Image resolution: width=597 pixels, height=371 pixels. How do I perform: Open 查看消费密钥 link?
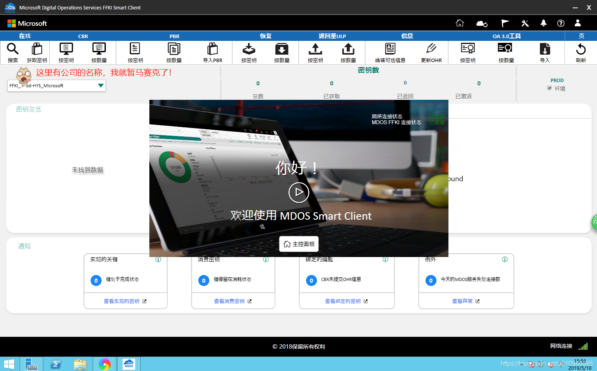[x=233, y=301]
